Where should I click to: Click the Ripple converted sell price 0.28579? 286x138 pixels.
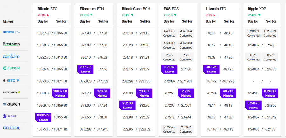tap(270, 33)
